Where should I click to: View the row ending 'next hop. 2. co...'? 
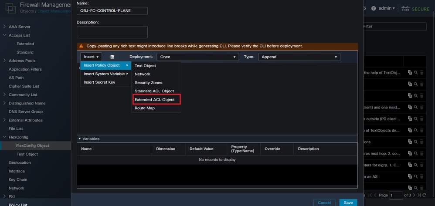click(415, 153)
